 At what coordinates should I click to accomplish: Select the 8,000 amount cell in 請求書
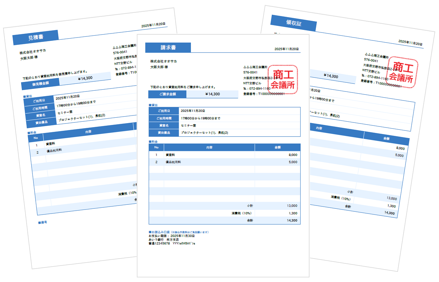tap(293, 155)
